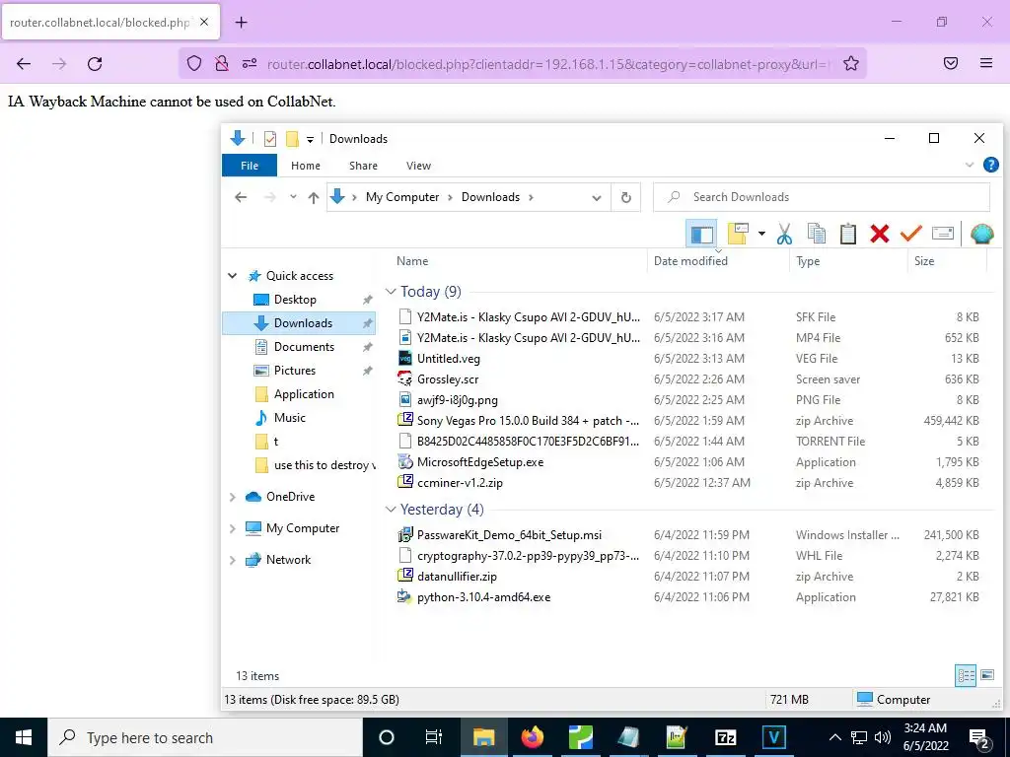Select Desktop in Quick access
The image size is (1010, 757).
click(295, 300)
